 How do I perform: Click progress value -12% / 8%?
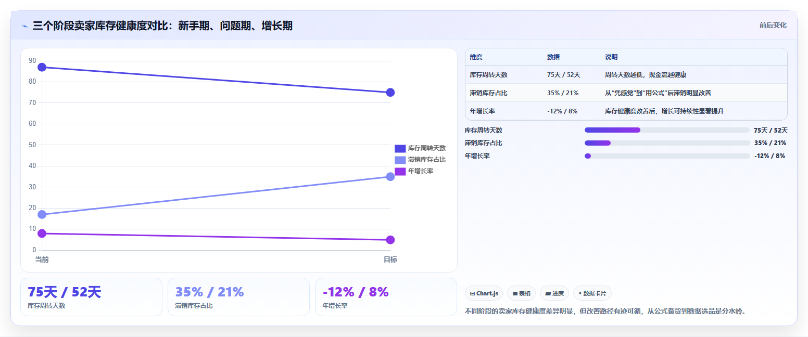(769, 156)
